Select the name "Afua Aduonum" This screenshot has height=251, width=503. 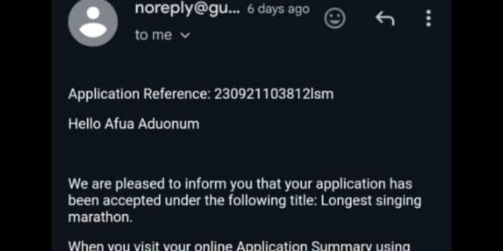click(152, 124)
